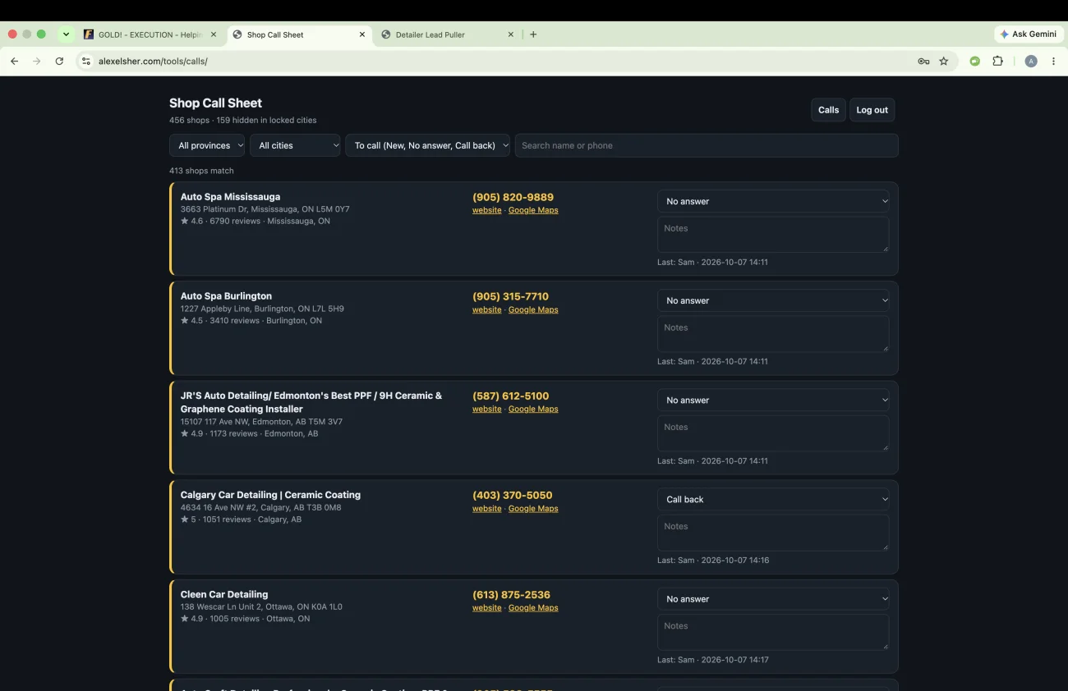Click the Log out button
The width and height of the screenshot is (1068, 691).
pos(872,110)
